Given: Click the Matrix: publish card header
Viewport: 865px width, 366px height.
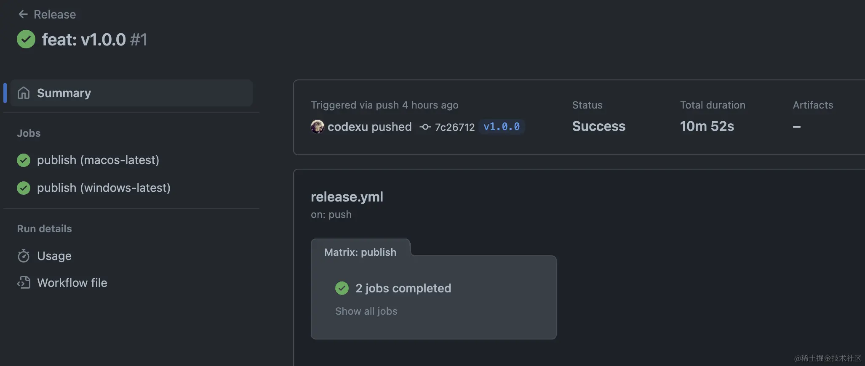Looking at the screenshot, I should pos(360,252).
